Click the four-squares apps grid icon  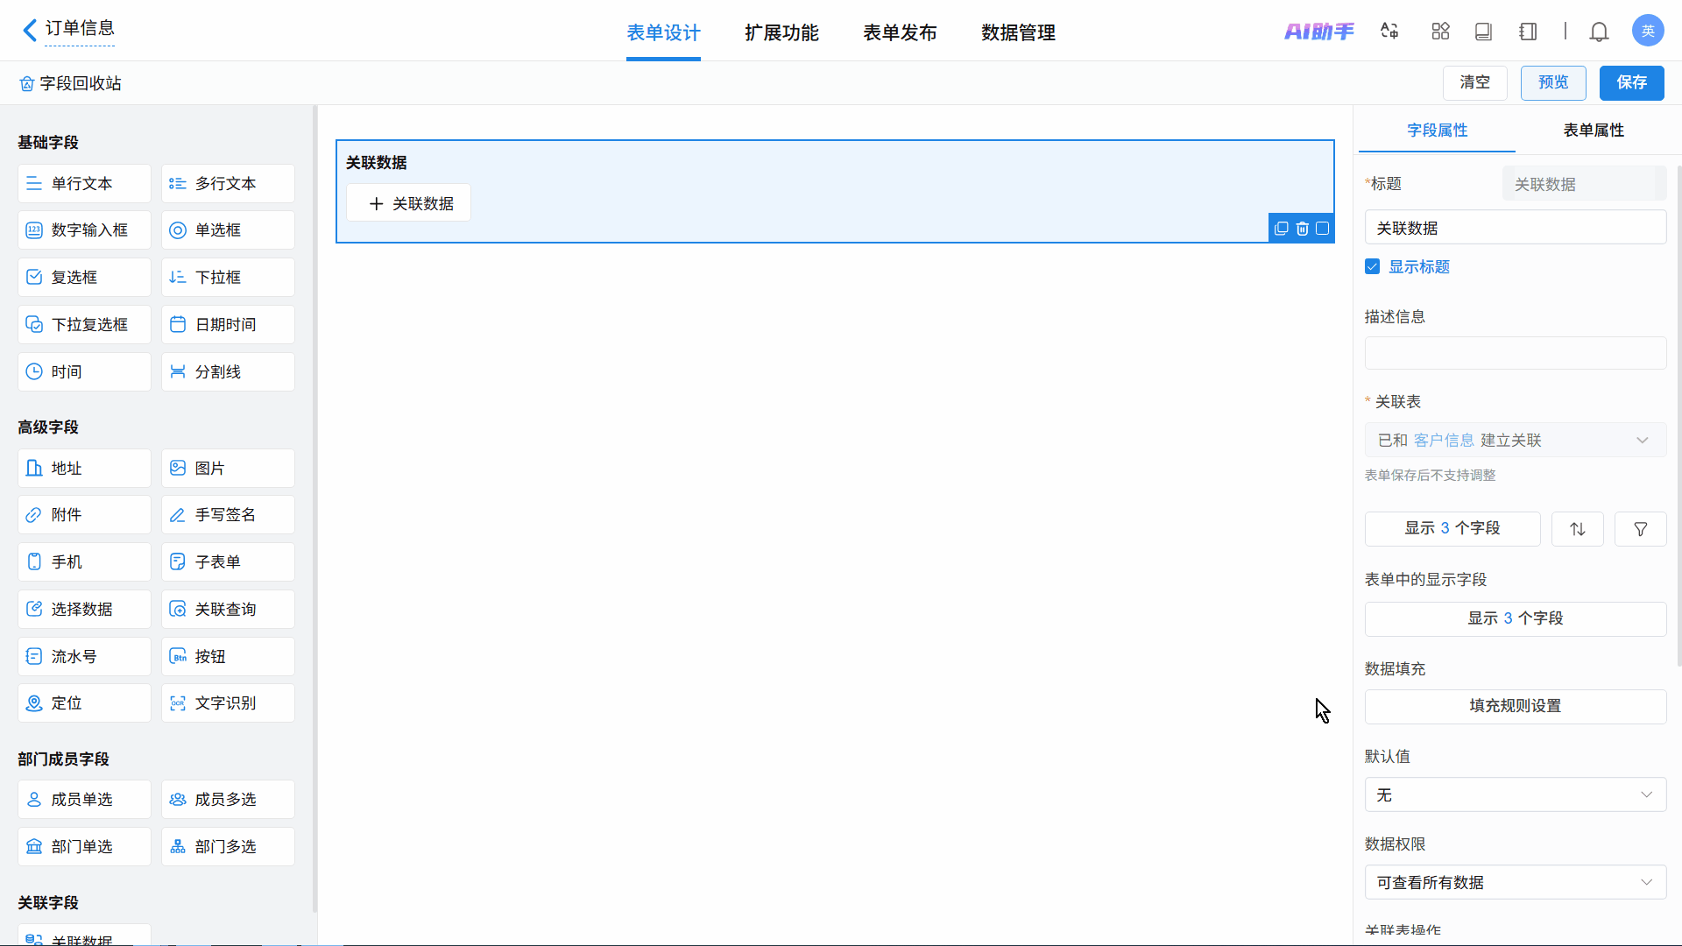[x=1440, y=32]
